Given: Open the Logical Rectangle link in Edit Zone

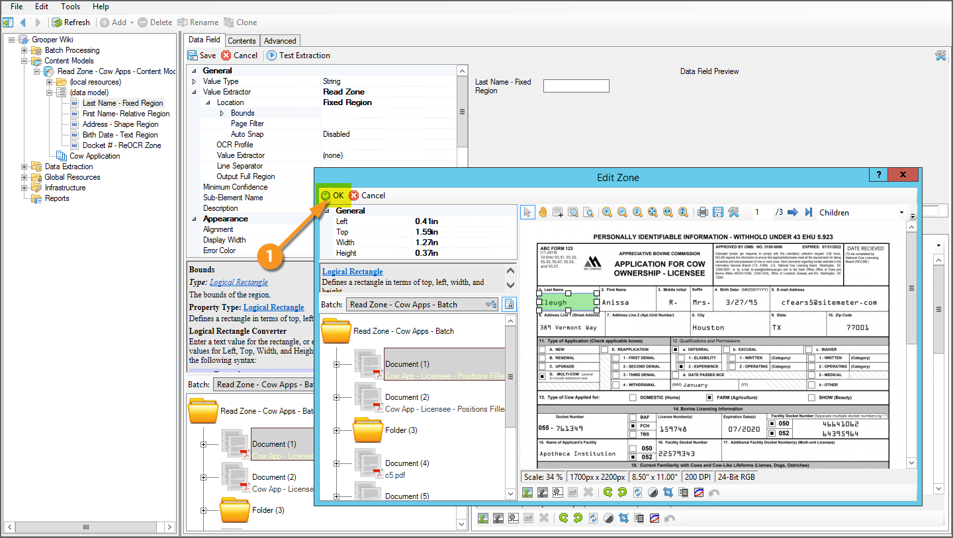Looking at the screenshot, I should point(352,272).
